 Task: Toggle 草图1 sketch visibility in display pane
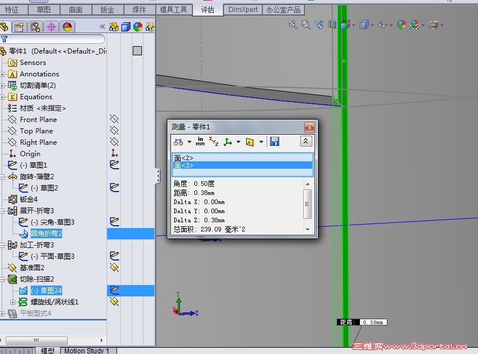[115, 165]
